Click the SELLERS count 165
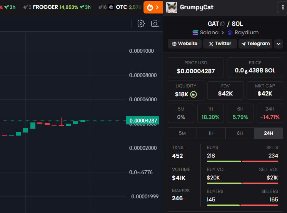The width and height of the screenshot is (287, 213). pos(274,200)
